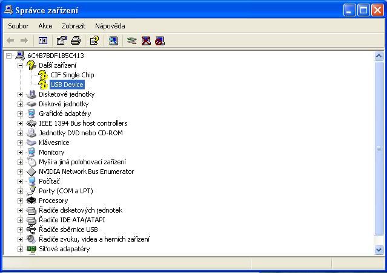Click the Jednotky DVD nebo CD-ROM icon
The image size is (387, 273).
31,133
